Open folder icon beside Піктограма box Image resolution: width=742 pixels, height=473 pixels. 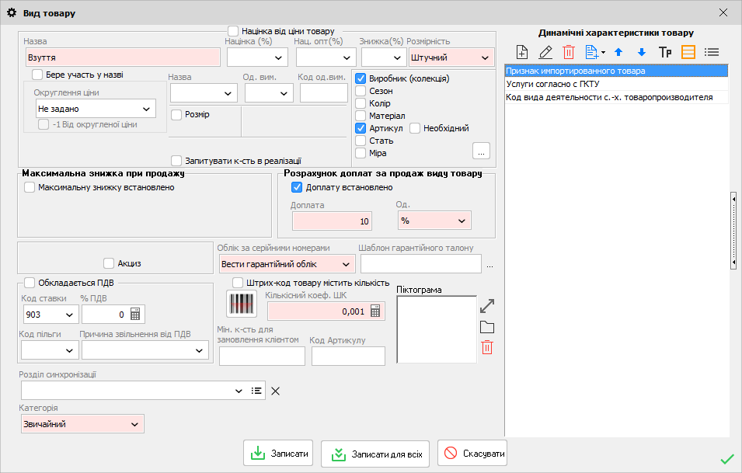coord(487,327)
